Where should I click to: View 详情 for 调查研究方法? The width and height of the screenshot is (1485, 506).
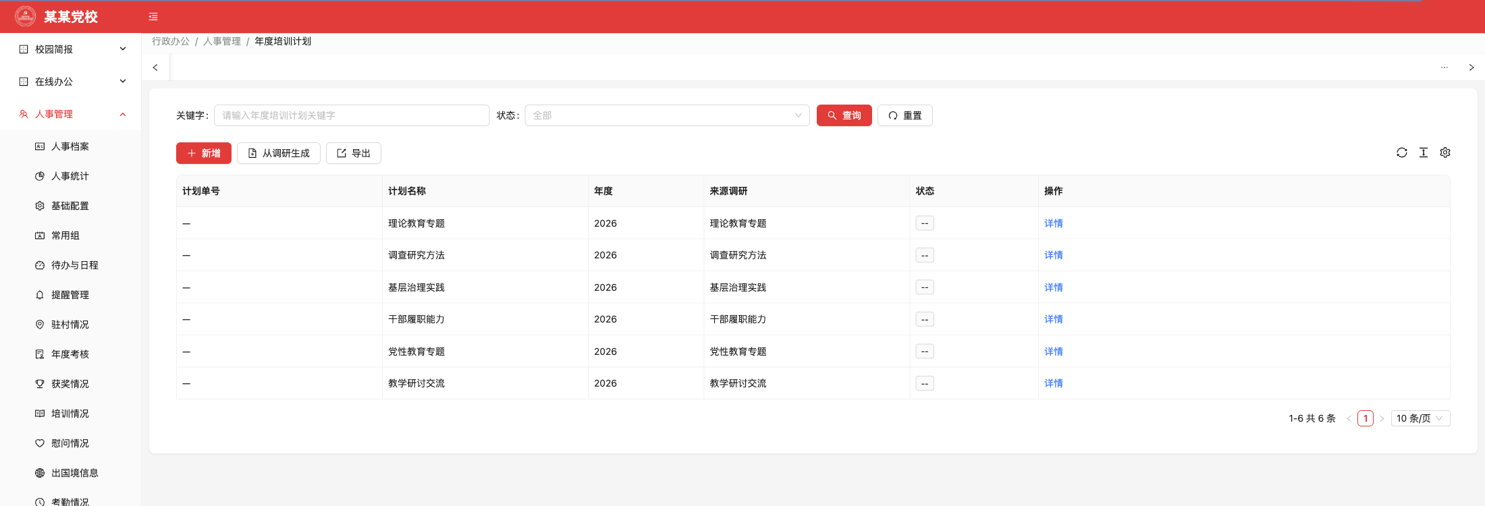(x=1053, y=255)
